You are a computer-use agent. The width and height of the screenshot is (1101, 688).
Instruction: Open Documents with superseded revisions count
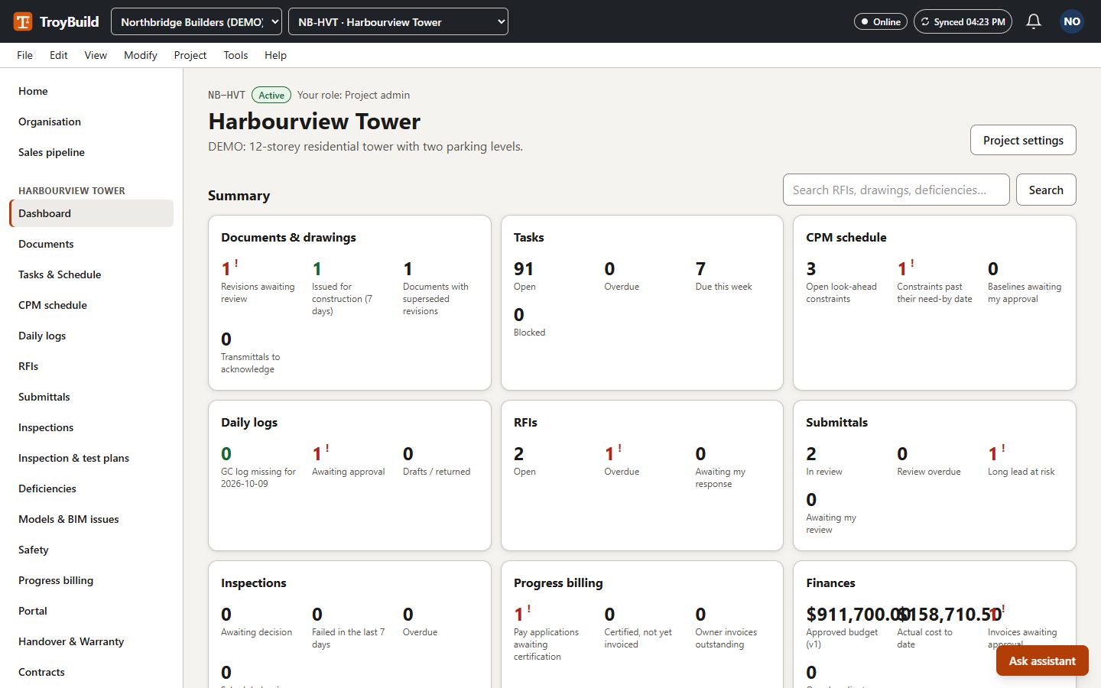[x=440, y=287]
